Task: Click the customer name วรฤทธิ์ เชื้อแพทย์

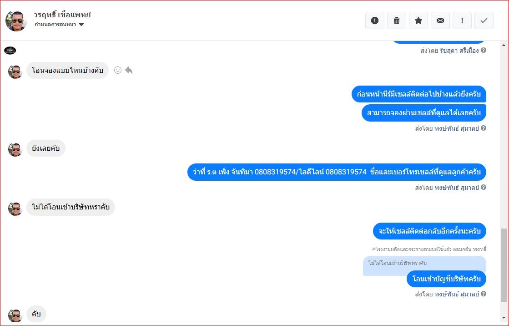Action: (62, 15)
